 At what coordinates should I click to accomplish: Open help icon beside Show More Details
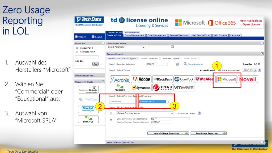click(199, 113)
